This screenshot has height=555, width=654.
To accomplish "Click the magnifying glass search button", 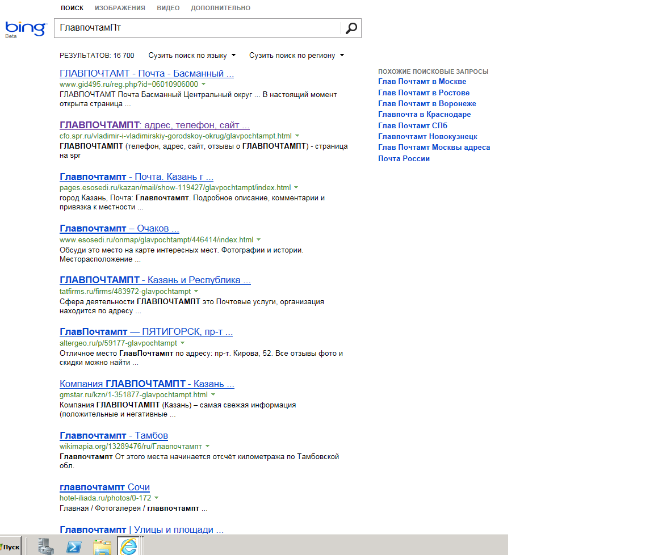I will pyautogui.click(x=351, y=28).
